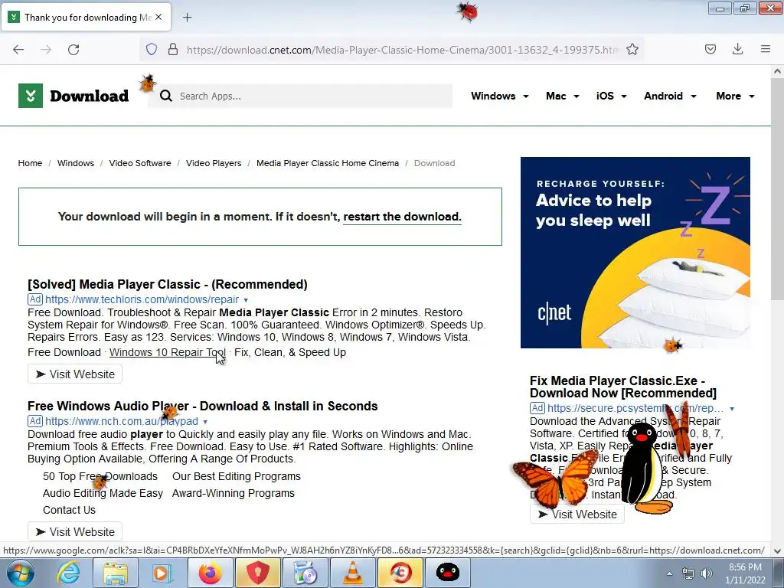This screenshot has height=588, width=784.
Task: Open the penguin app taskbar icon
Action: [x=447, y=573]
